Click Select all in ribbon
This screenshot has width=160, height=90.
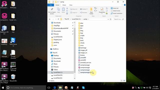(114, 8)
